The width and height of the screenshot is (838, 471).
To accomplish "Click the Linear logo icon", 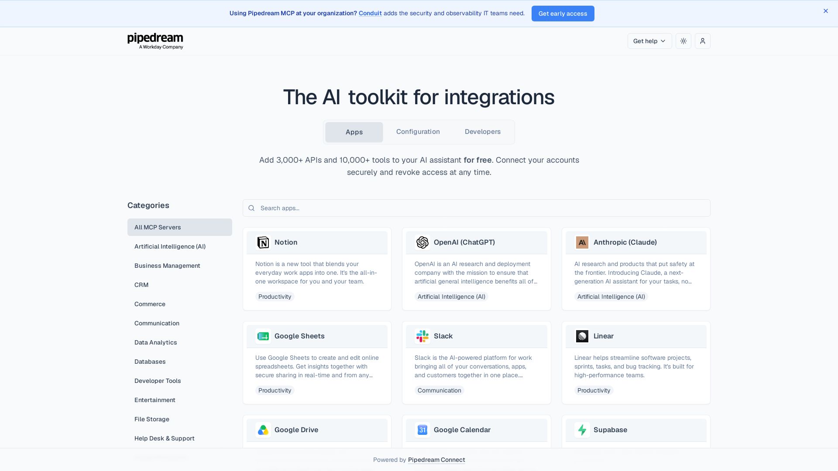I will (582, 336).
